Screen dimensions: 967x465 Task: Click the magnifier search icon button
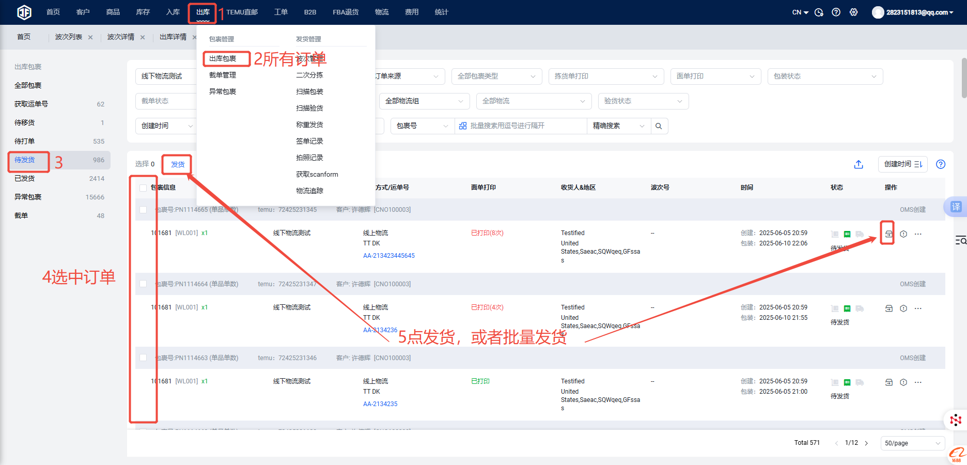(x=659, y=126)
